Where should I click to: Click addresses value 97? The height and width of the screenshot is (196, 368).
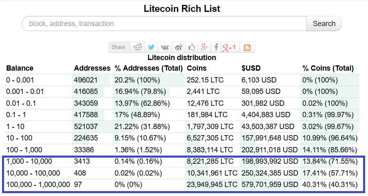[x=78, y=185]
